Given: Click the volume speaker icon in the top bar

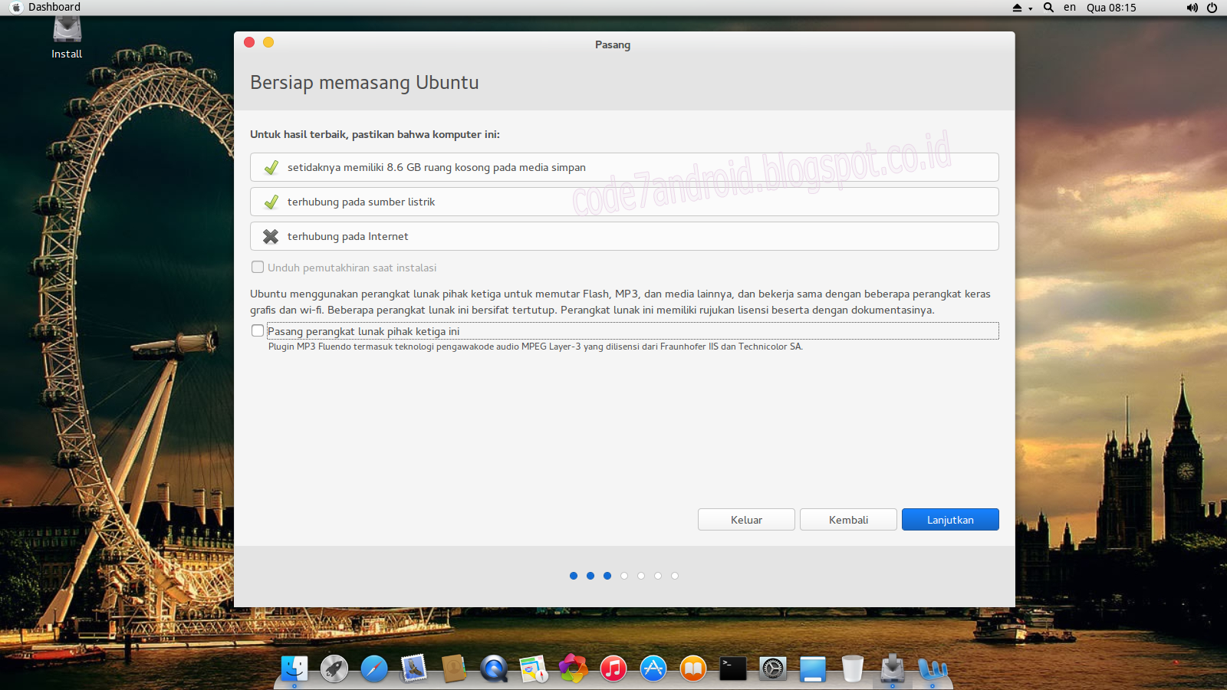Looking at the screenshot, I should click(x=1191, y=8).
